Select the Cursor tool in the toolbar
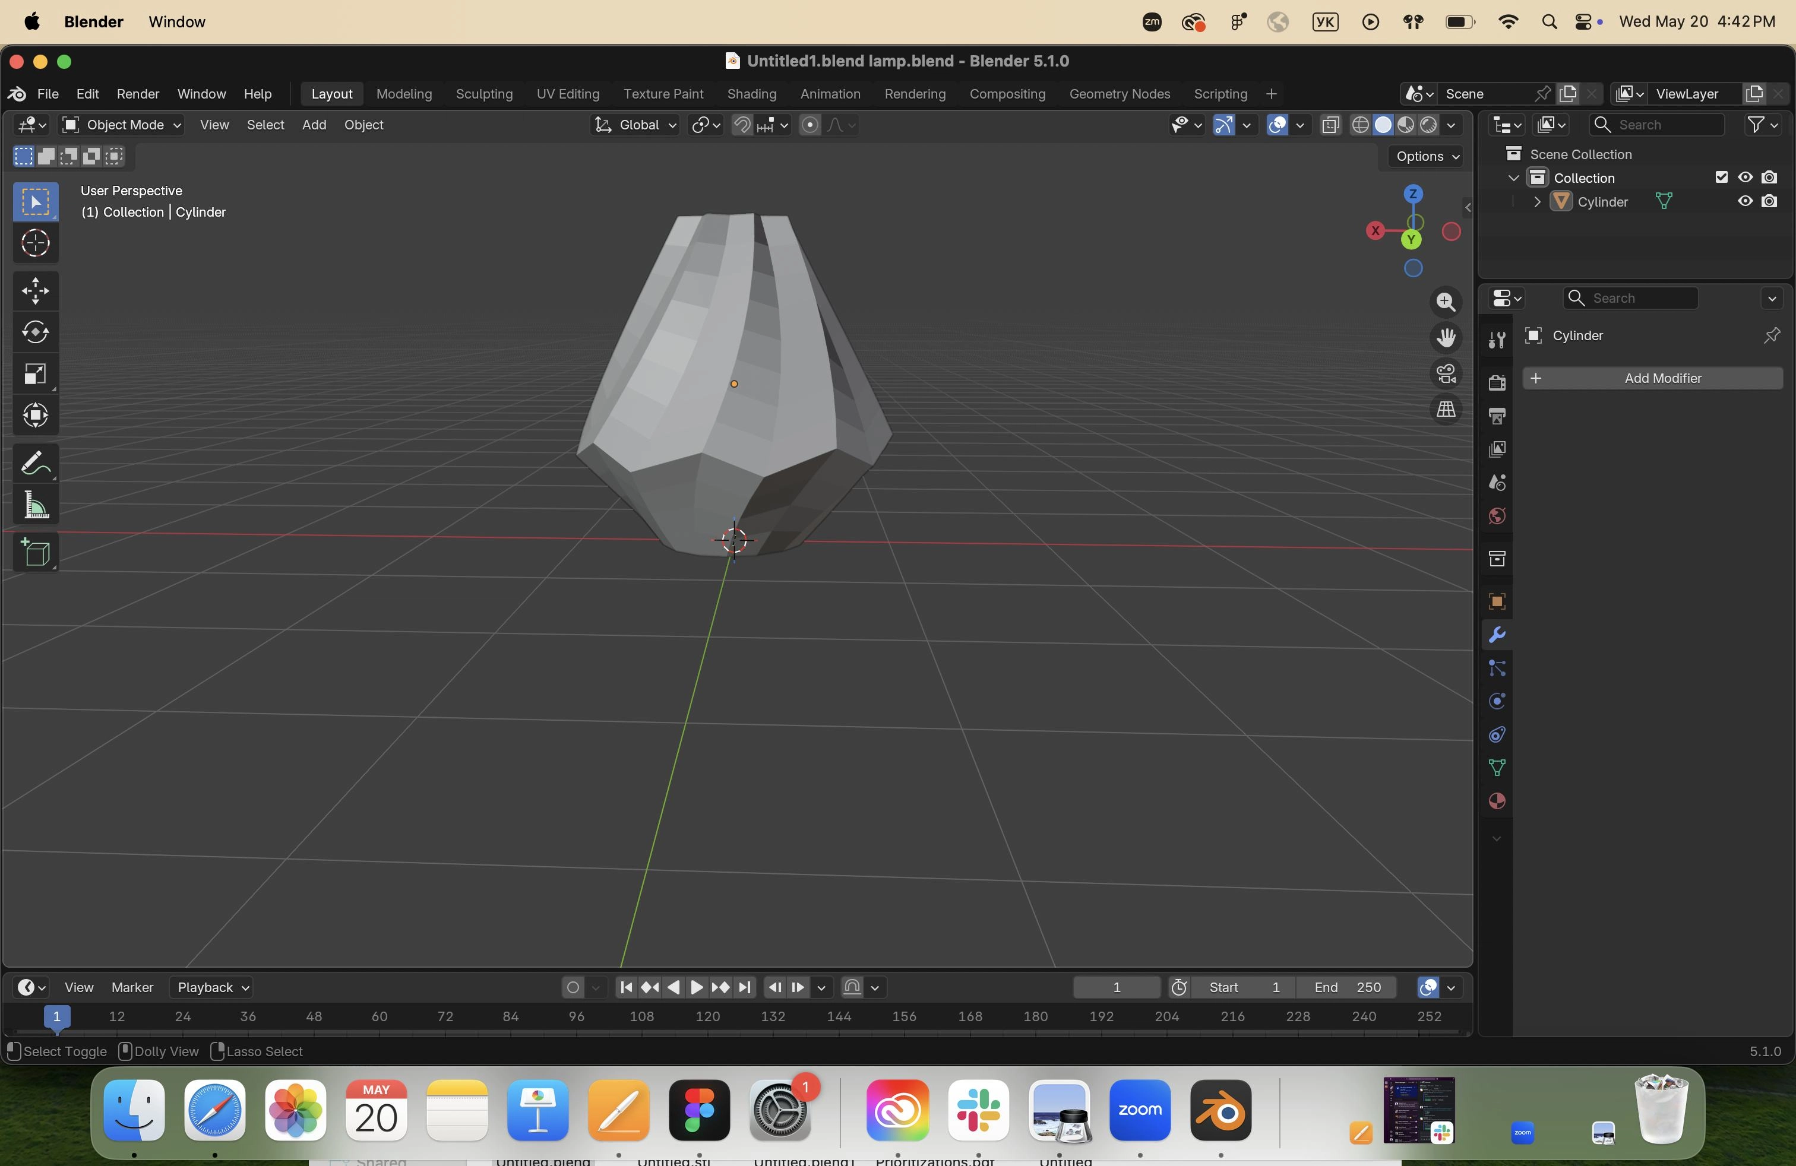This screenshot has width=1796, height=1166. point(36,243)
